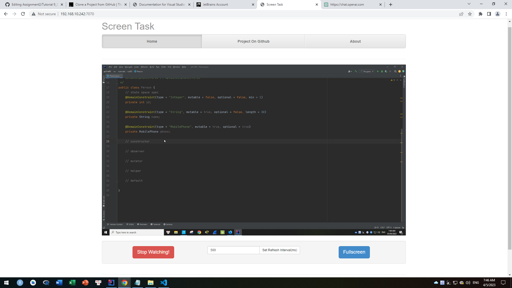Open Excel from the taskbar
512x288 pixels.
(72, 283)
